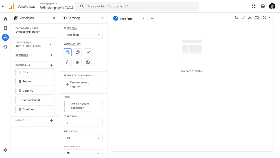This screenshot has width=280, height=158.
Task: Click the Start Row label
Action: (70, 116)
